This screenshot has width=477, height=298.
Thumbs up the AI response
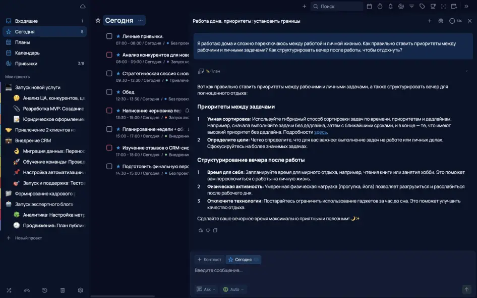click(x=201, y=230)
